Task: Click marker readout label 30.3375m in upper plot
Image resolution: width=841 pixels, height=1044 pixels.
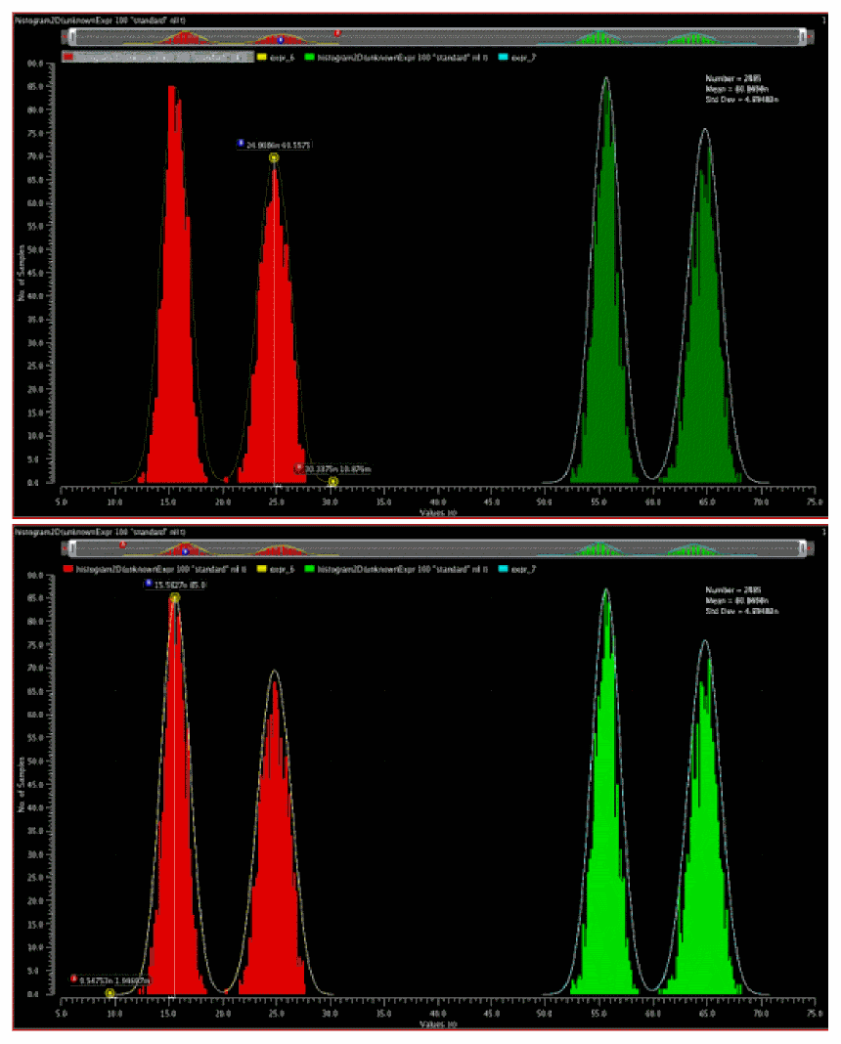Action: coord(337,469)
